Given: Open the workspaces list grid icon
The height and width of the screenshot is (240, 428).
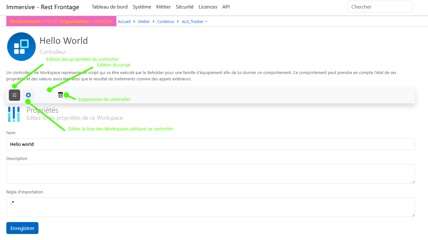Looking at the screenshot, I should point(28,95).
